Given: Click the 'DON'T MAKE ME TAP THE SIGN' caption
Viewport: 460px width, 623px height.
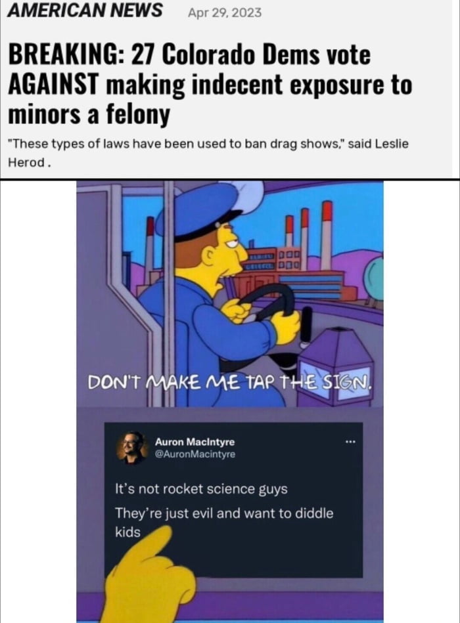Looking at the screenshot, I should click(x=230, y=382).
